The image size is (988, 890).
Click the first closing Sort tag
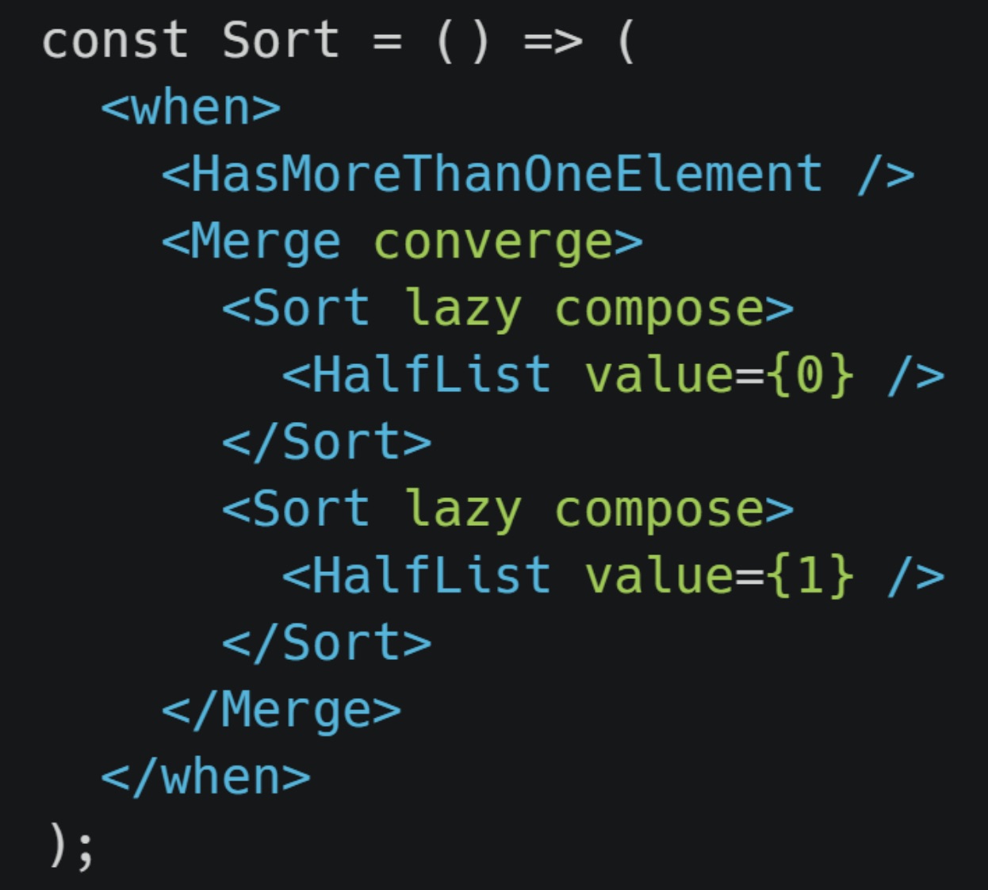coord(326,442)
